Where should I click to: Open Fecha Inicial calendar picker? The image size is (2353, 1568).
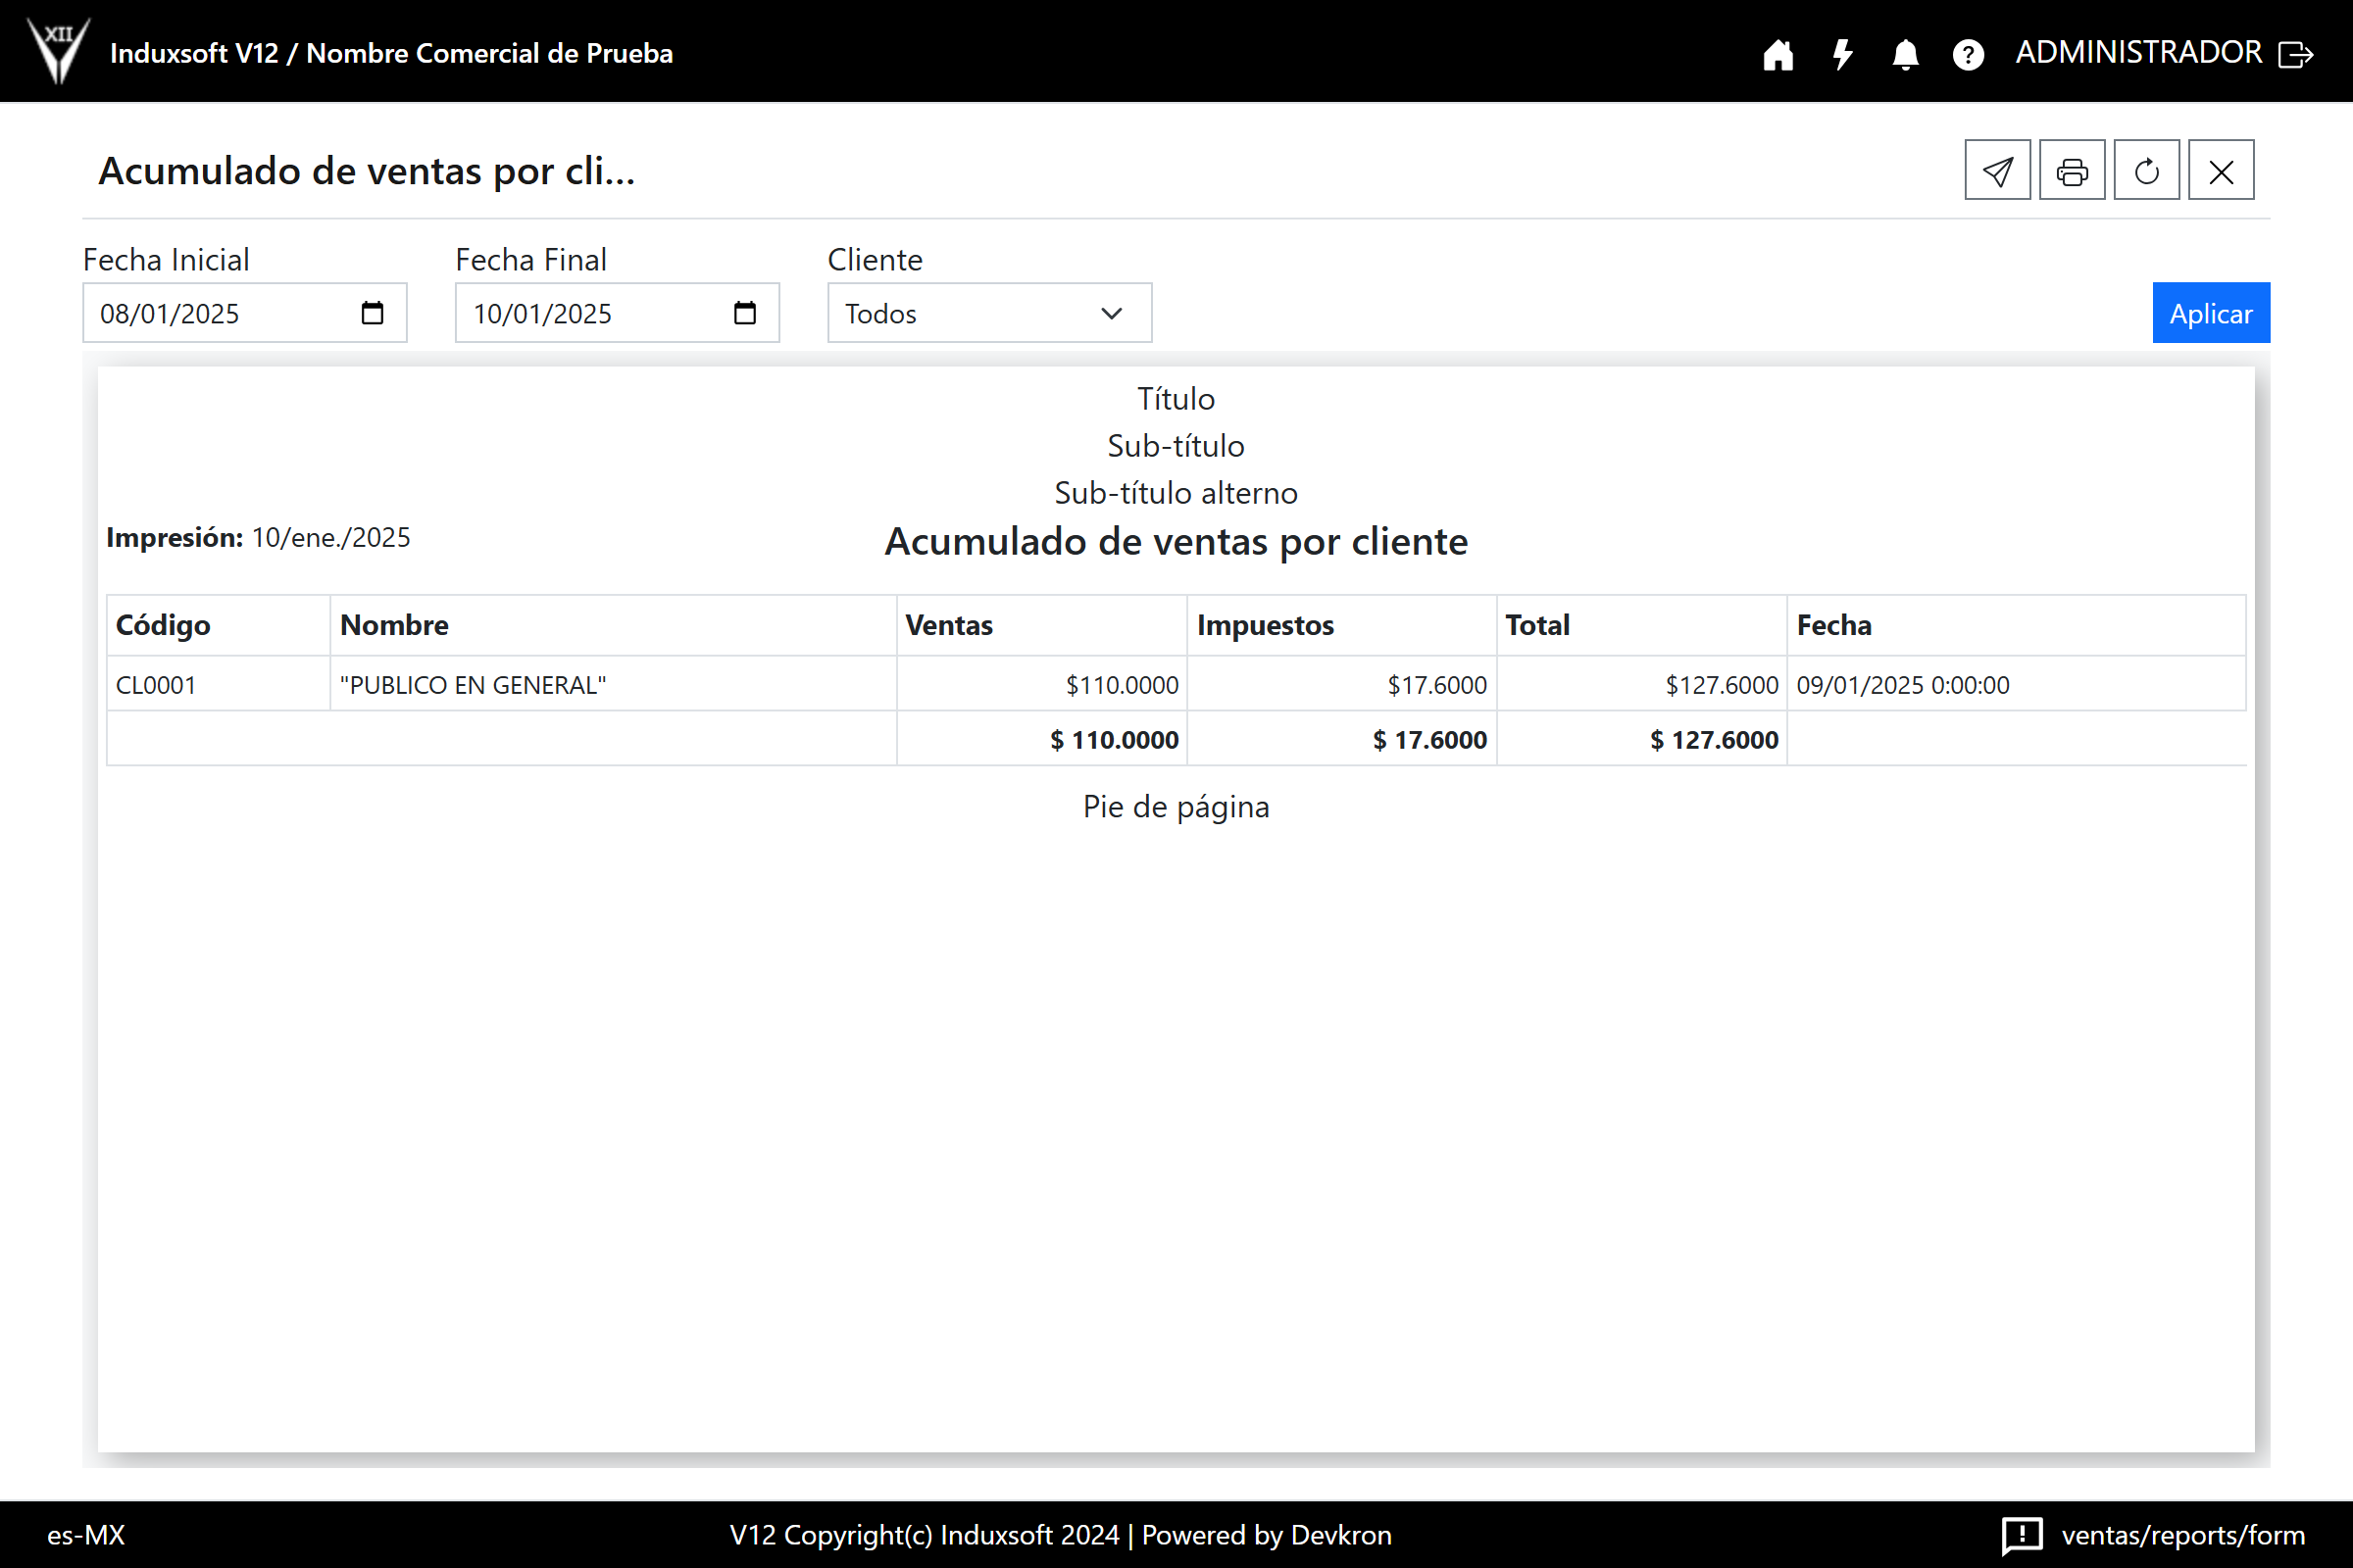[373, 313]
